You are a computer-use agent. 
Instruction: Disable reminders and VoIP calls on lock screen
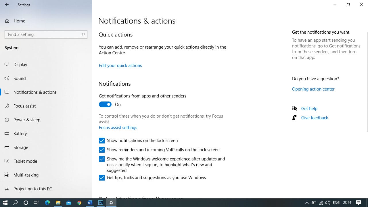(x=102, y=150)
